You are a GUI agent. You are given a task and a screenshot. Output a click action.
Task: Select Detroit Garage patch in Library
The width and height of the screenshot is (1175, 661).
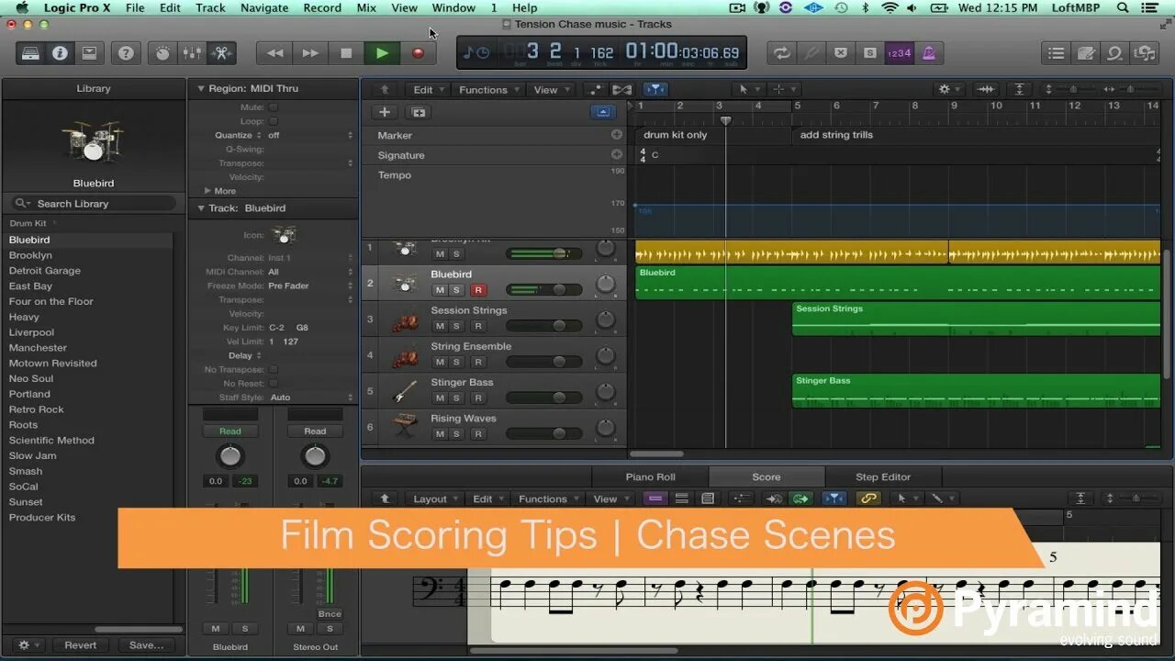(x=45, y=271)
